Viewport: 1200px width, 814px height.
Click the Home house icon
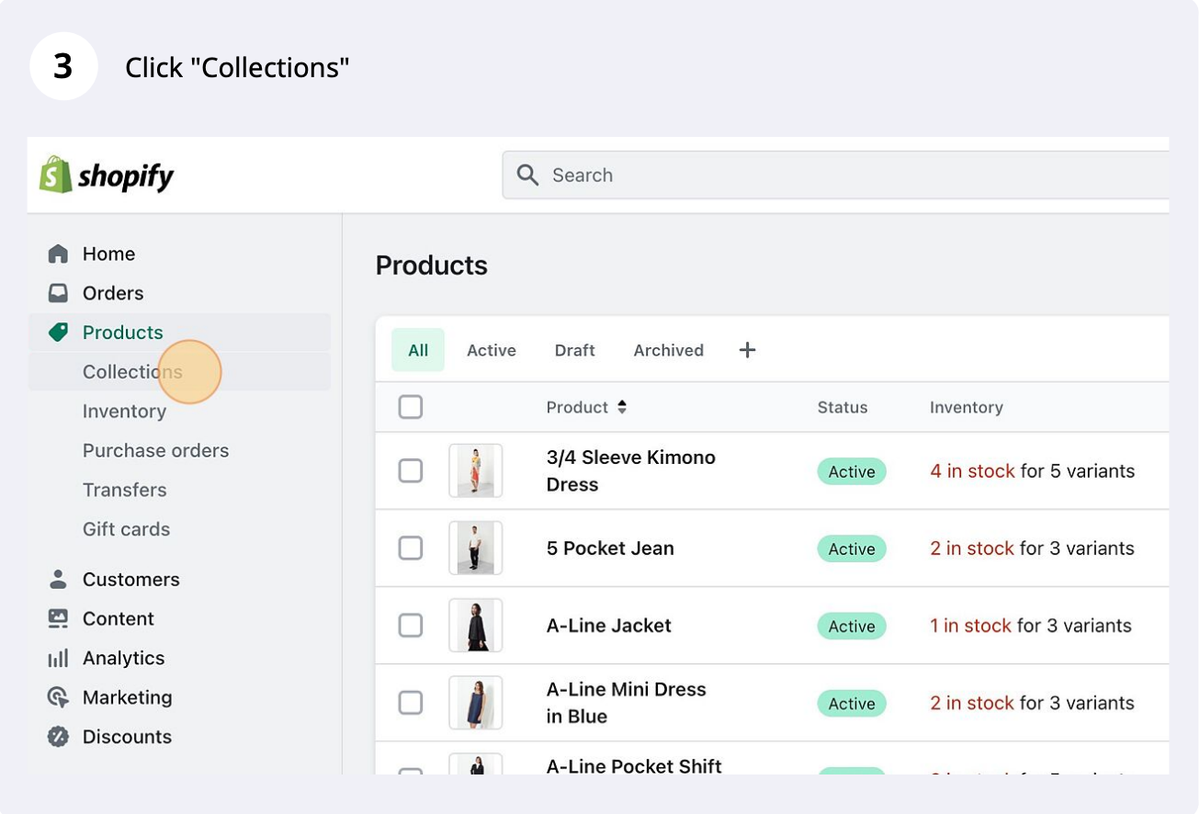click(x=58, y=254)
